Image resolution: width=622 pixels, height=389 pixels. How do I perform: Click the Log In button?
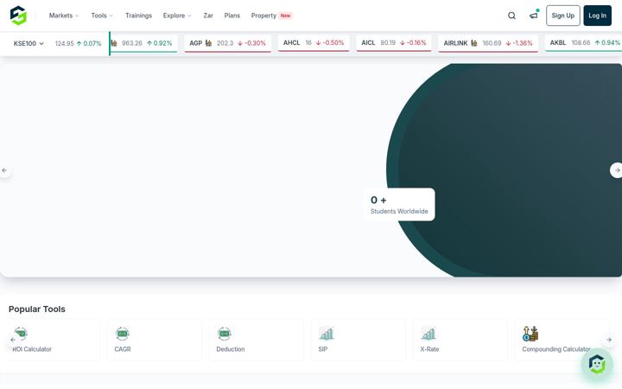pyautogui.click(x=598, y=16)
